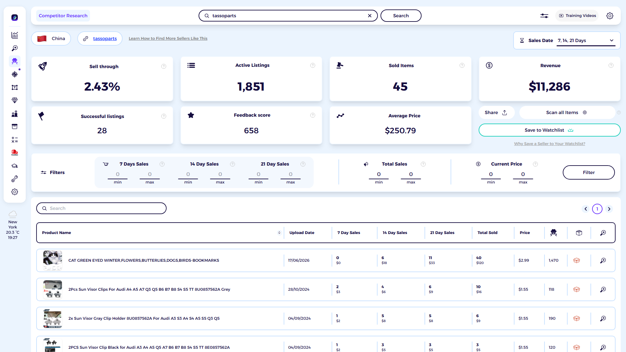Open the store archive icon in sidebar
Image resolution: width=626 pixels, height=352 pixels.
(x=15, y=126)
